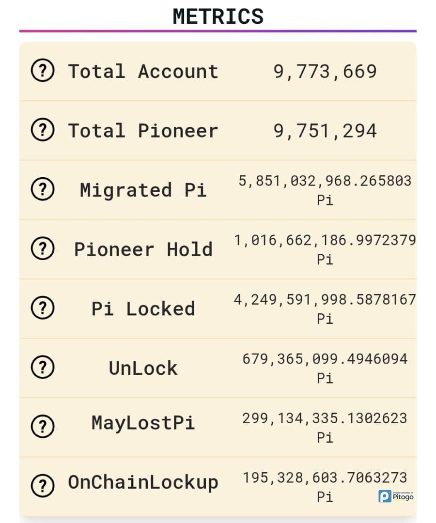
Task: Show info for Pi Locked question icon
Action: click(x=43, y=308)
